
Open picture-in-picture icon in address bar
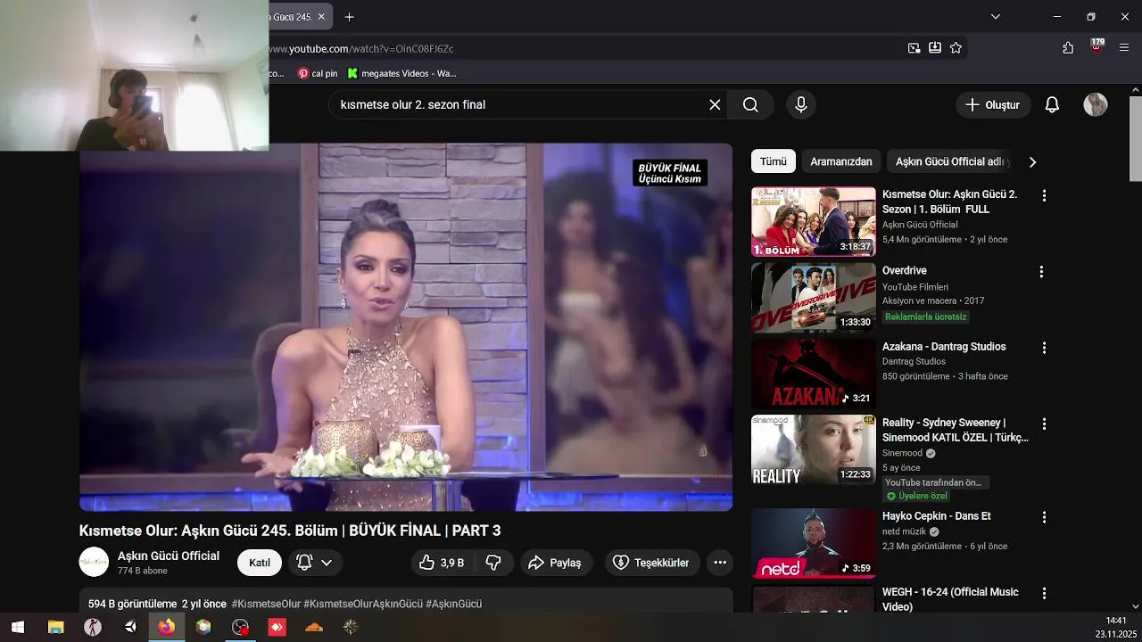coord(914,48)
